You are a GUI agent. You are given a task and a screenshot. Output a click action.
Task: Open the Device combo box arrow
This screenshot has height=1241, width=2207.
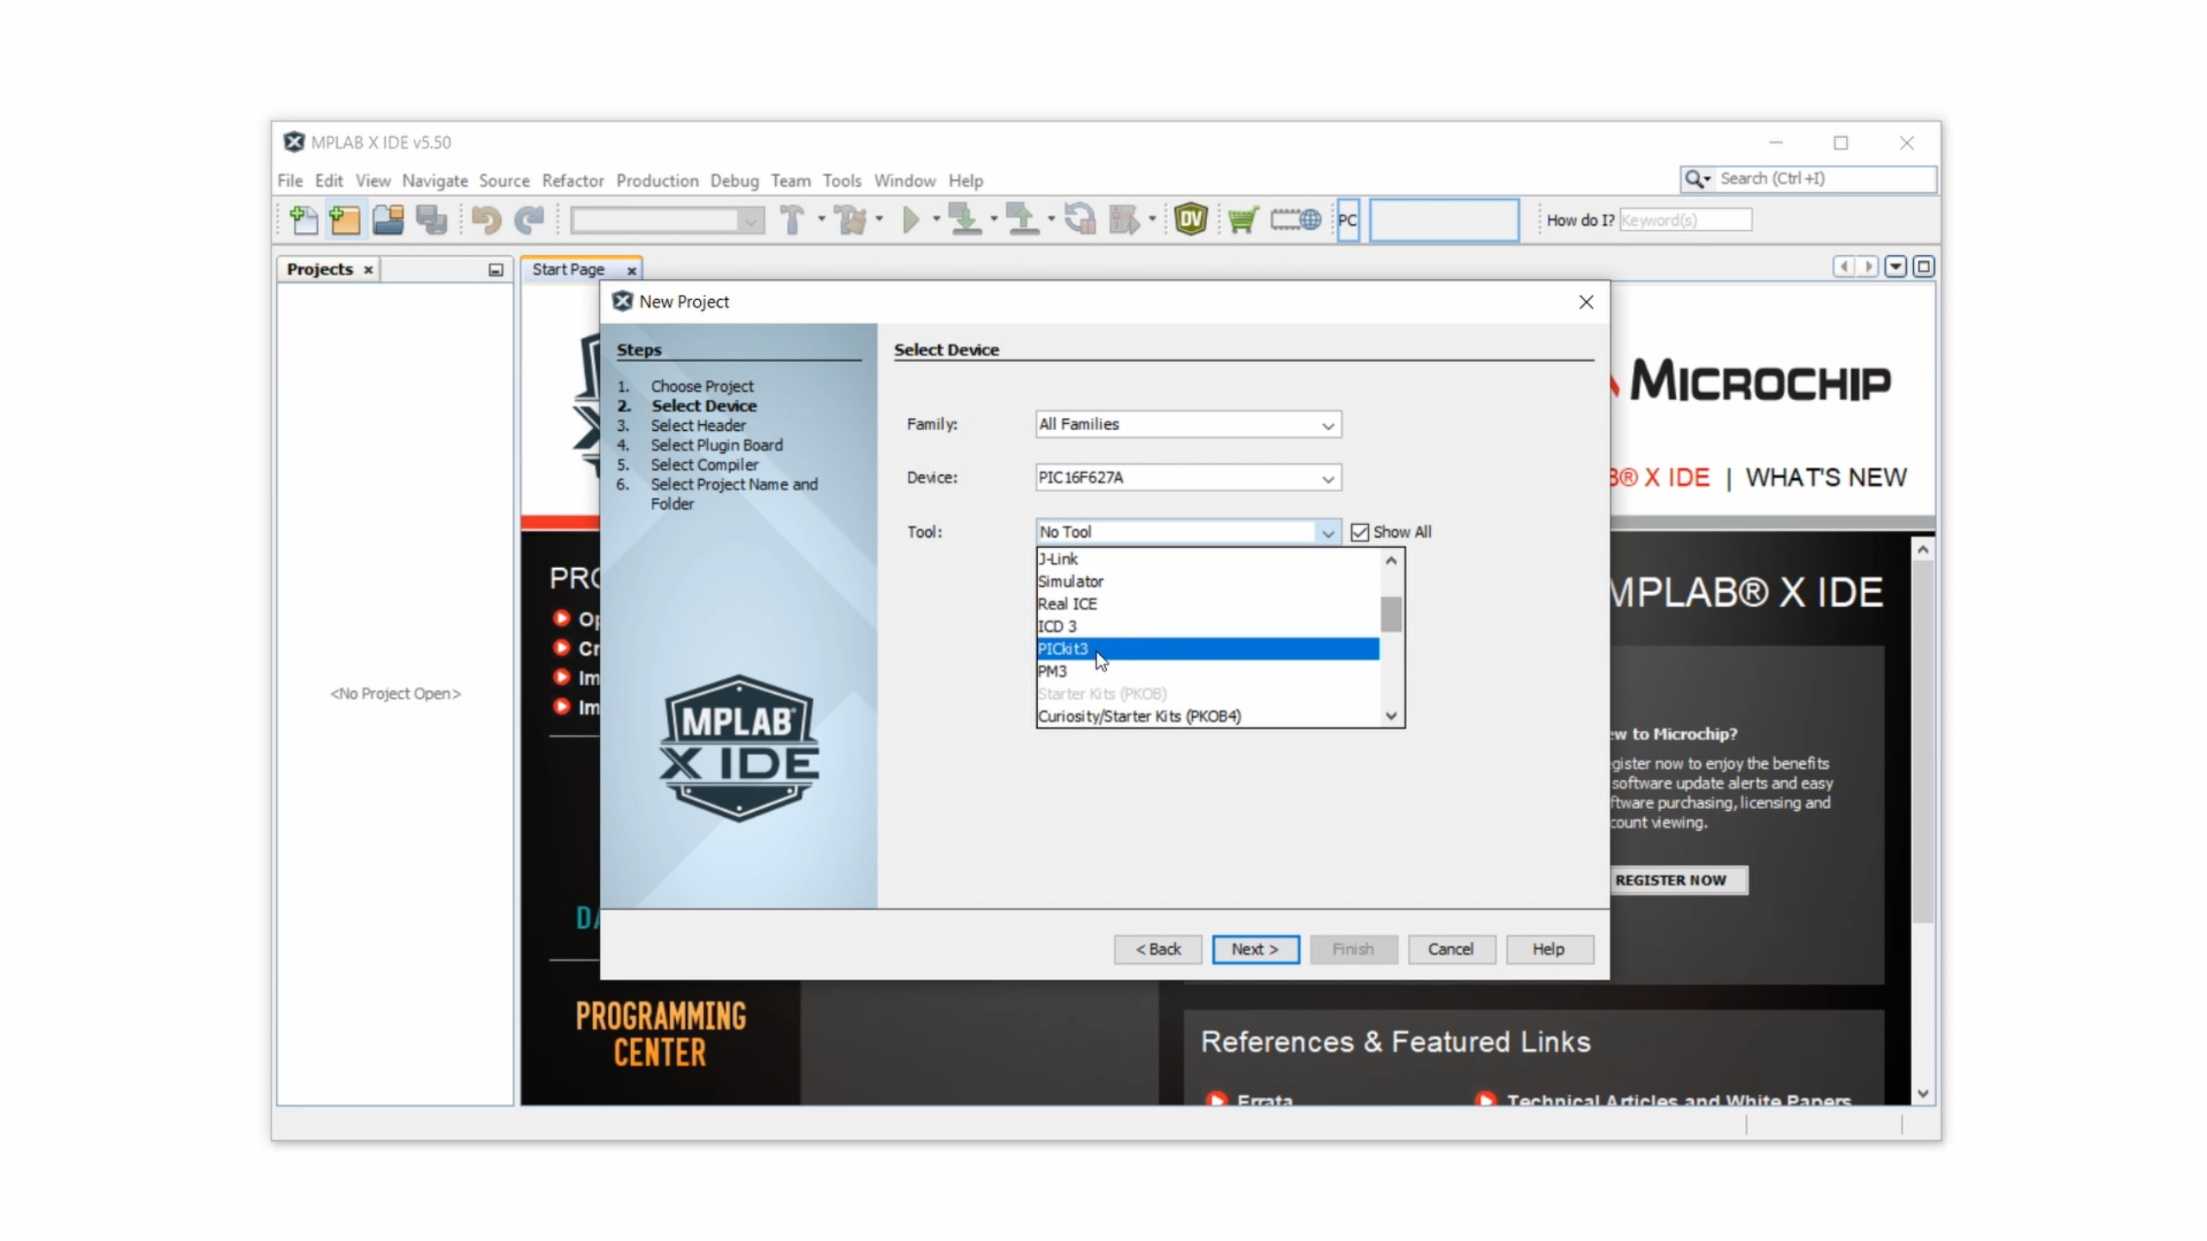click(x=1328, y=478)
